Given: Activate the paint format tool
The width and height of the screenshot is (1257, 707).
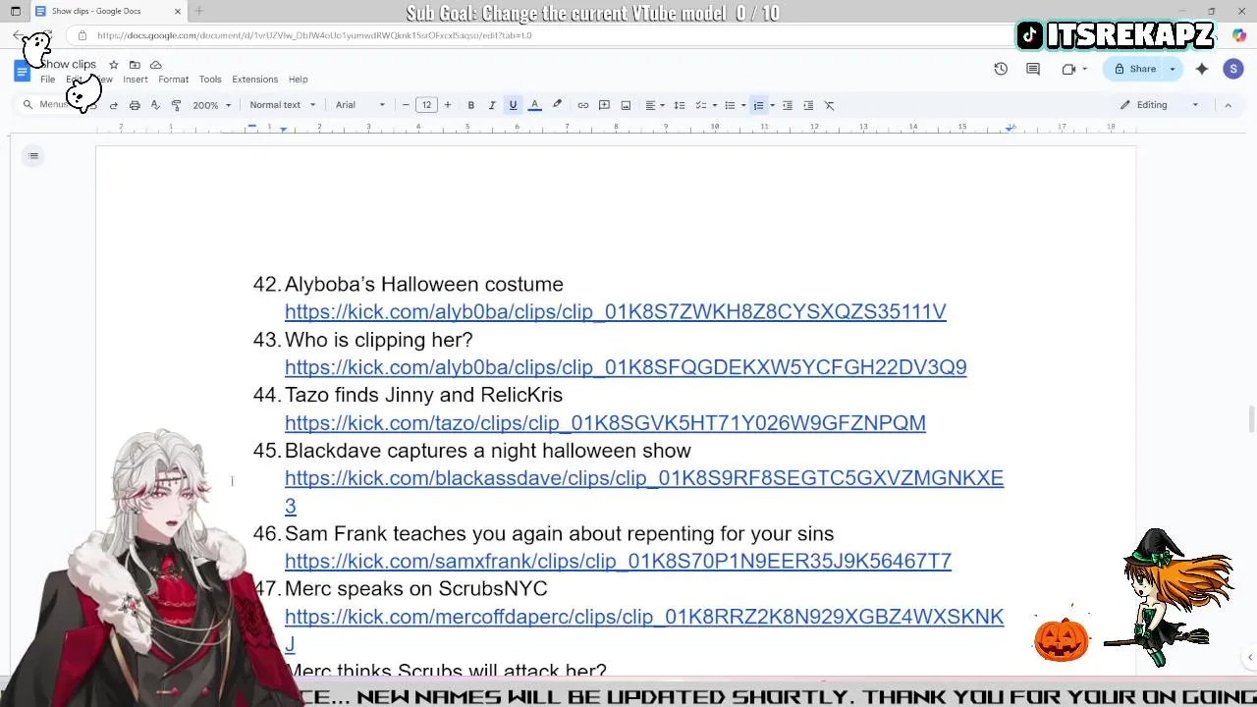Looking at the screenshot, I should (x=176, y=105).
